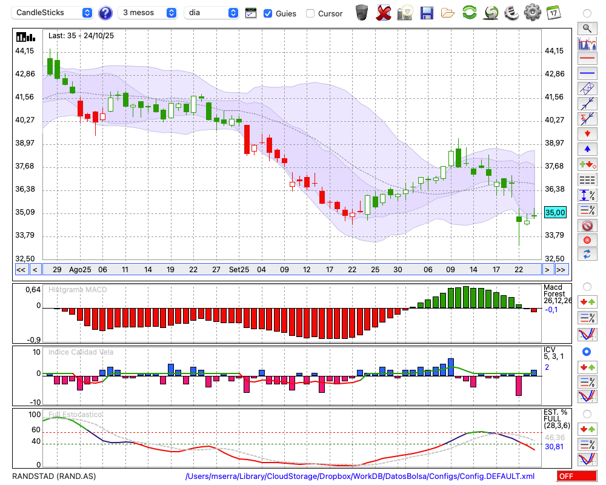The height and width of the screenshot is (485, 606).
Task: Click the trash bin icon in toolbar
Action: pyautogui.click(x=362, y=13)
